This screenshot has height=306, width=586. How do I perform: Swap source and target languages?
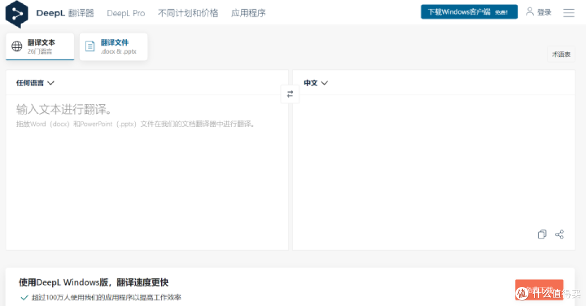click(x=290, y=94)
